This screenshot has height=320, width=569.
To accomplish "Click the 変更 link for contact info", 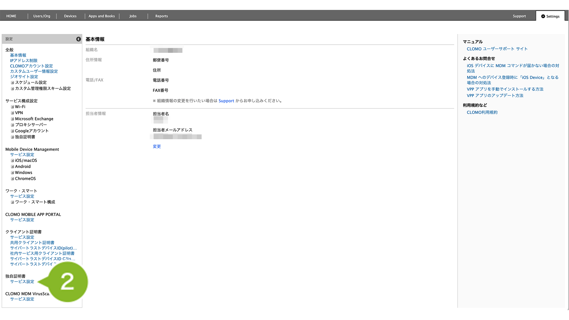I will click(x=157, y=147).
